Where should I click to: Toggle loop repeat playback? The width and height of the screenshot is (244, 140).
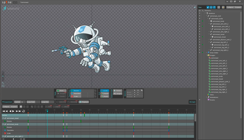point(24,111)
